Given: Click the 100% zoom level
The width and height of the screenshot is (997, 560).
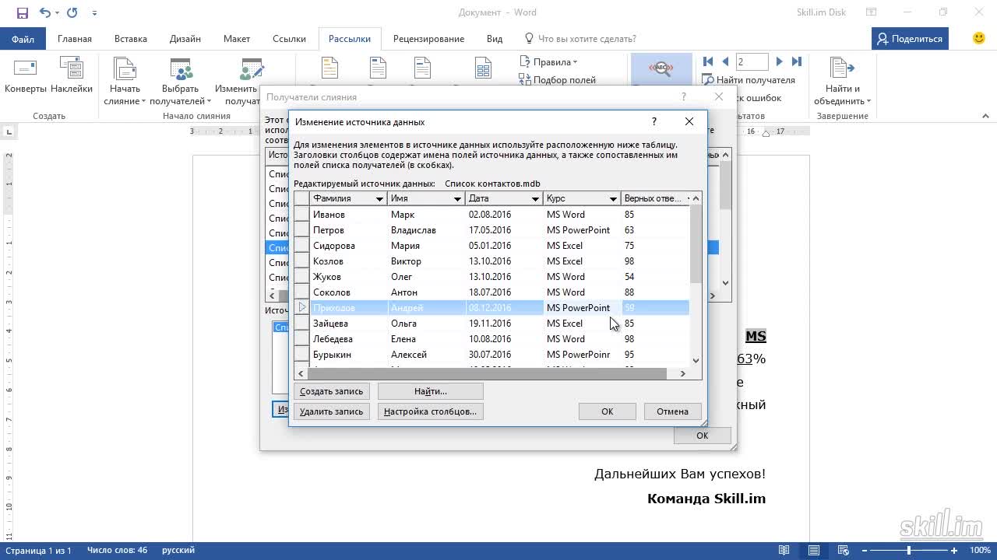Looking at the screenshot, I should click(x=979, y=551).
